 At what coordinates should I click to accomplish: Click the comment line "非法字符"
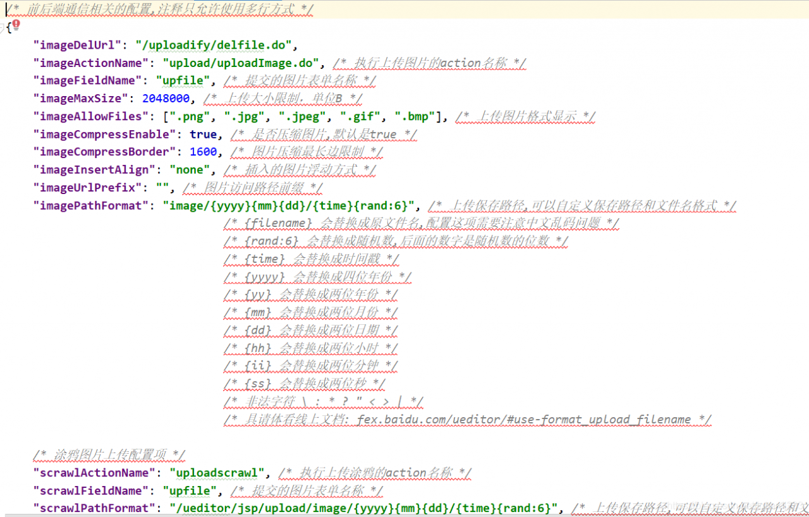(324, 401)
